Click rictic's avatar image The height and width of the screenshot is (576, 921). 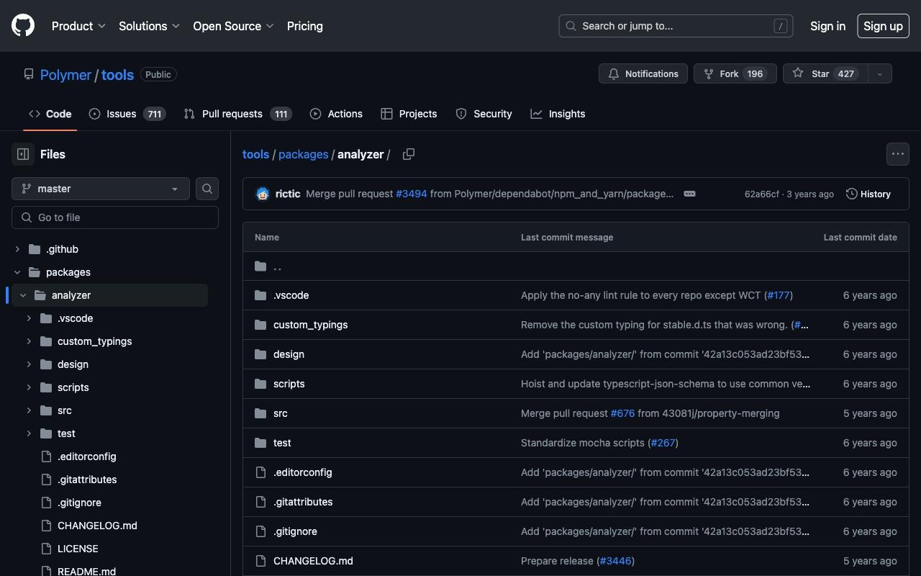[x=262, y=194]
